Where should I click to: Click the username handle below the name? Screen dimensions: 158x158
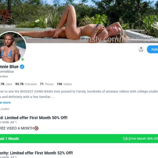coord(7,72)
